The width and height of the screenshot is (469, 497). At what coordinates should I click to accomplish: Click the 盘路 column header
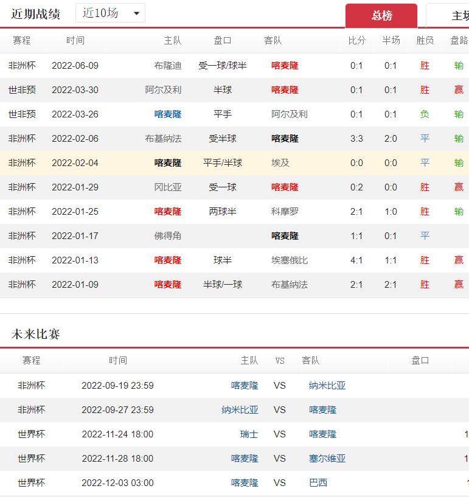point(459,41)
